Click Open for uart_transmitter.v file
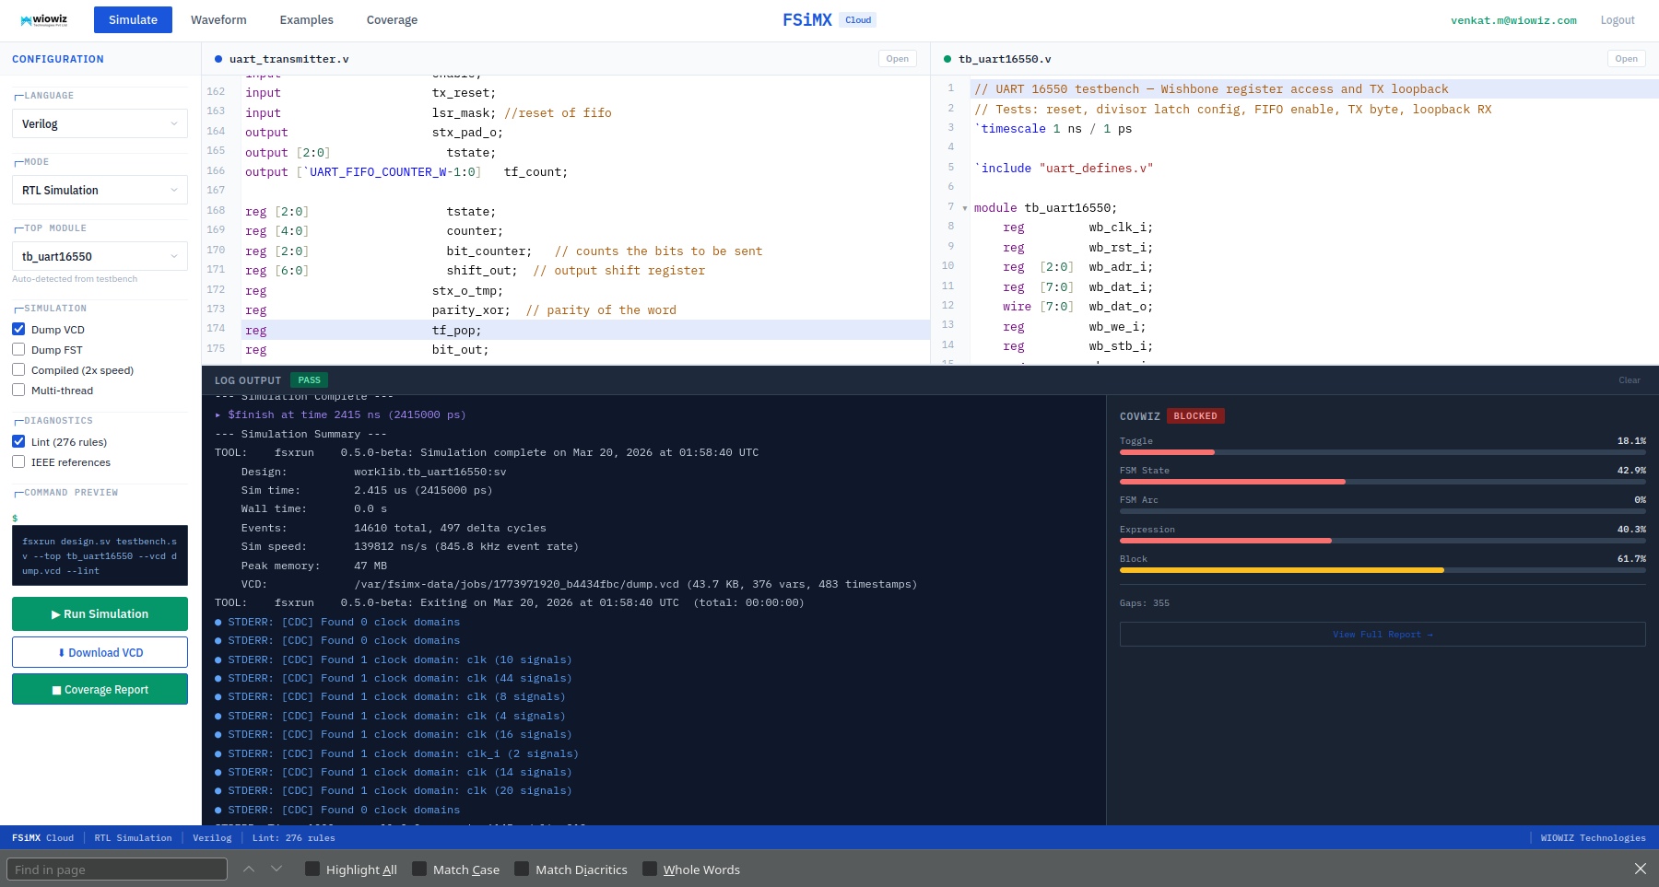This screenshot has height=887, width=1659. [898, 59]
